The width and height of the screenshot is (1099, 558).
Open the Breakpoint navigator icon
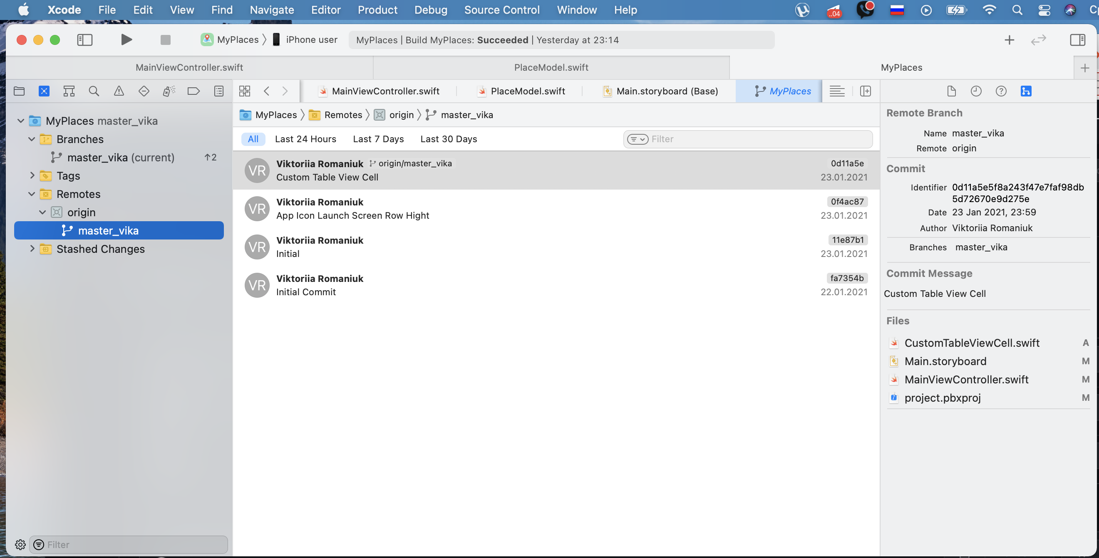[194, 91]
